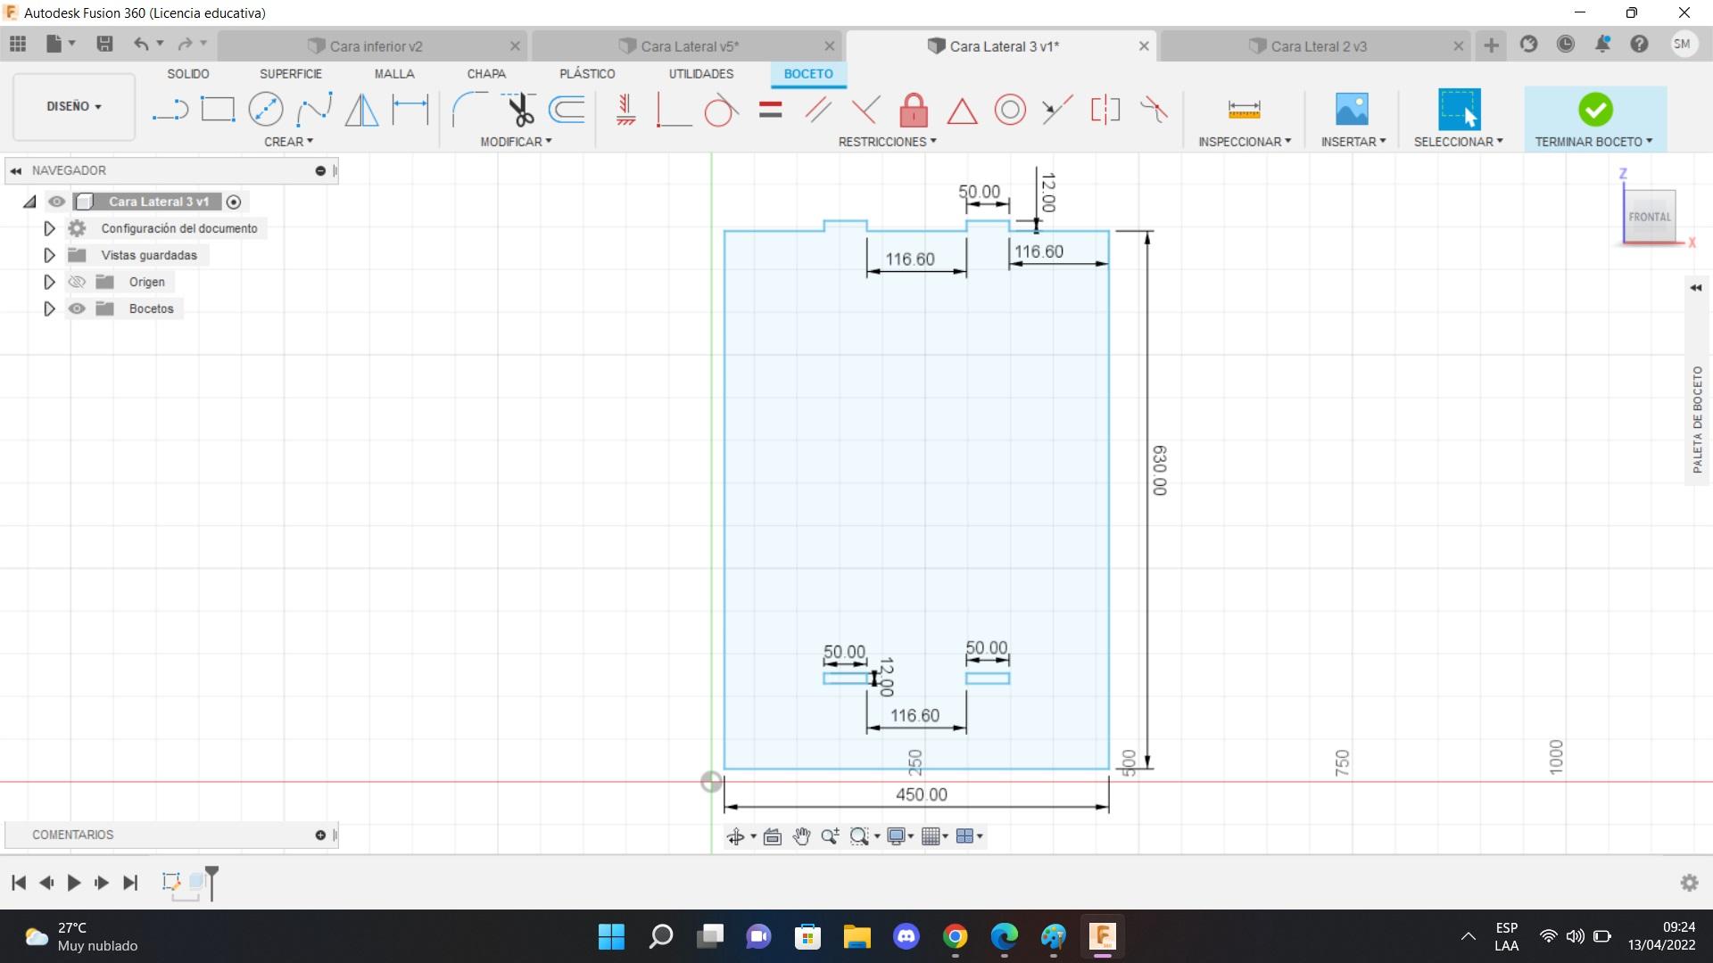Open the RESTRICCIONES dropdown menu
Image resolution: width=1713 pixels, height=963 pixels.
coord(887,142)
